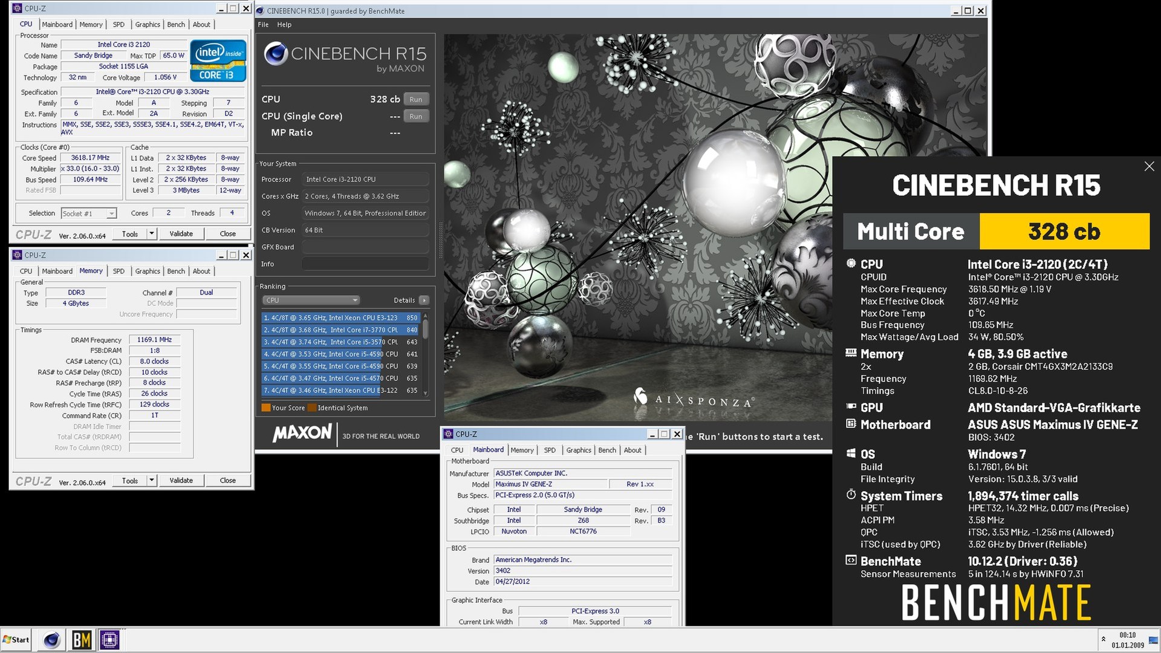
Task: Click motherboard Model field Maximus IV GENE-Z
Action: [x=550, y=484]
